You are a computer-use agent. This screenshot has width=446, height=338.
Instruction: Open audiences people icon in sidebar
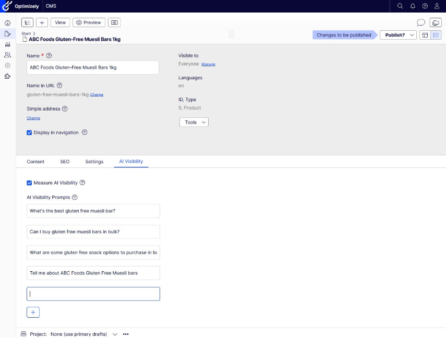tap(8, 55)
